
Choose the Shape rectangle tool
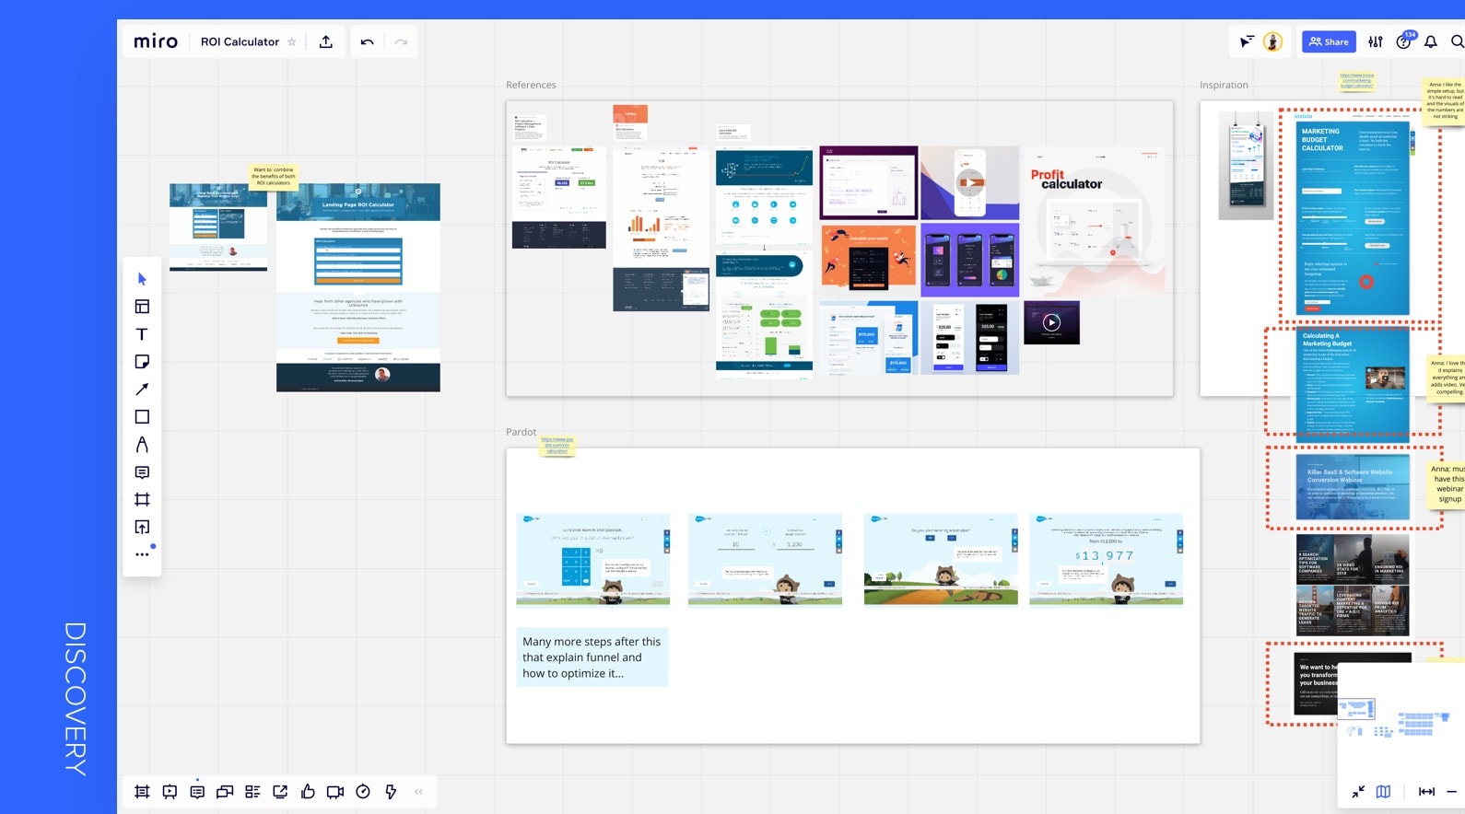click(142, 417)
